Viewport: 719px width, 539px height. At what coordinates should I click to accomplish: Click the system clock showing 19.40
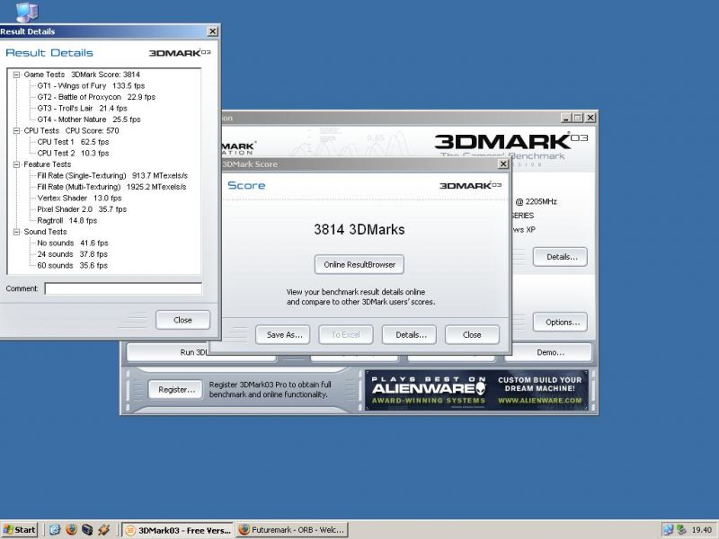click(702, 530)
